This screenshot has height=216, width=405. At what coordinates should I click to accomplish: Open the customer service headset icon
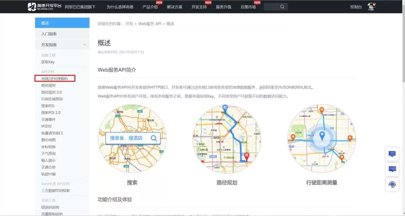[x=392, y=185]
